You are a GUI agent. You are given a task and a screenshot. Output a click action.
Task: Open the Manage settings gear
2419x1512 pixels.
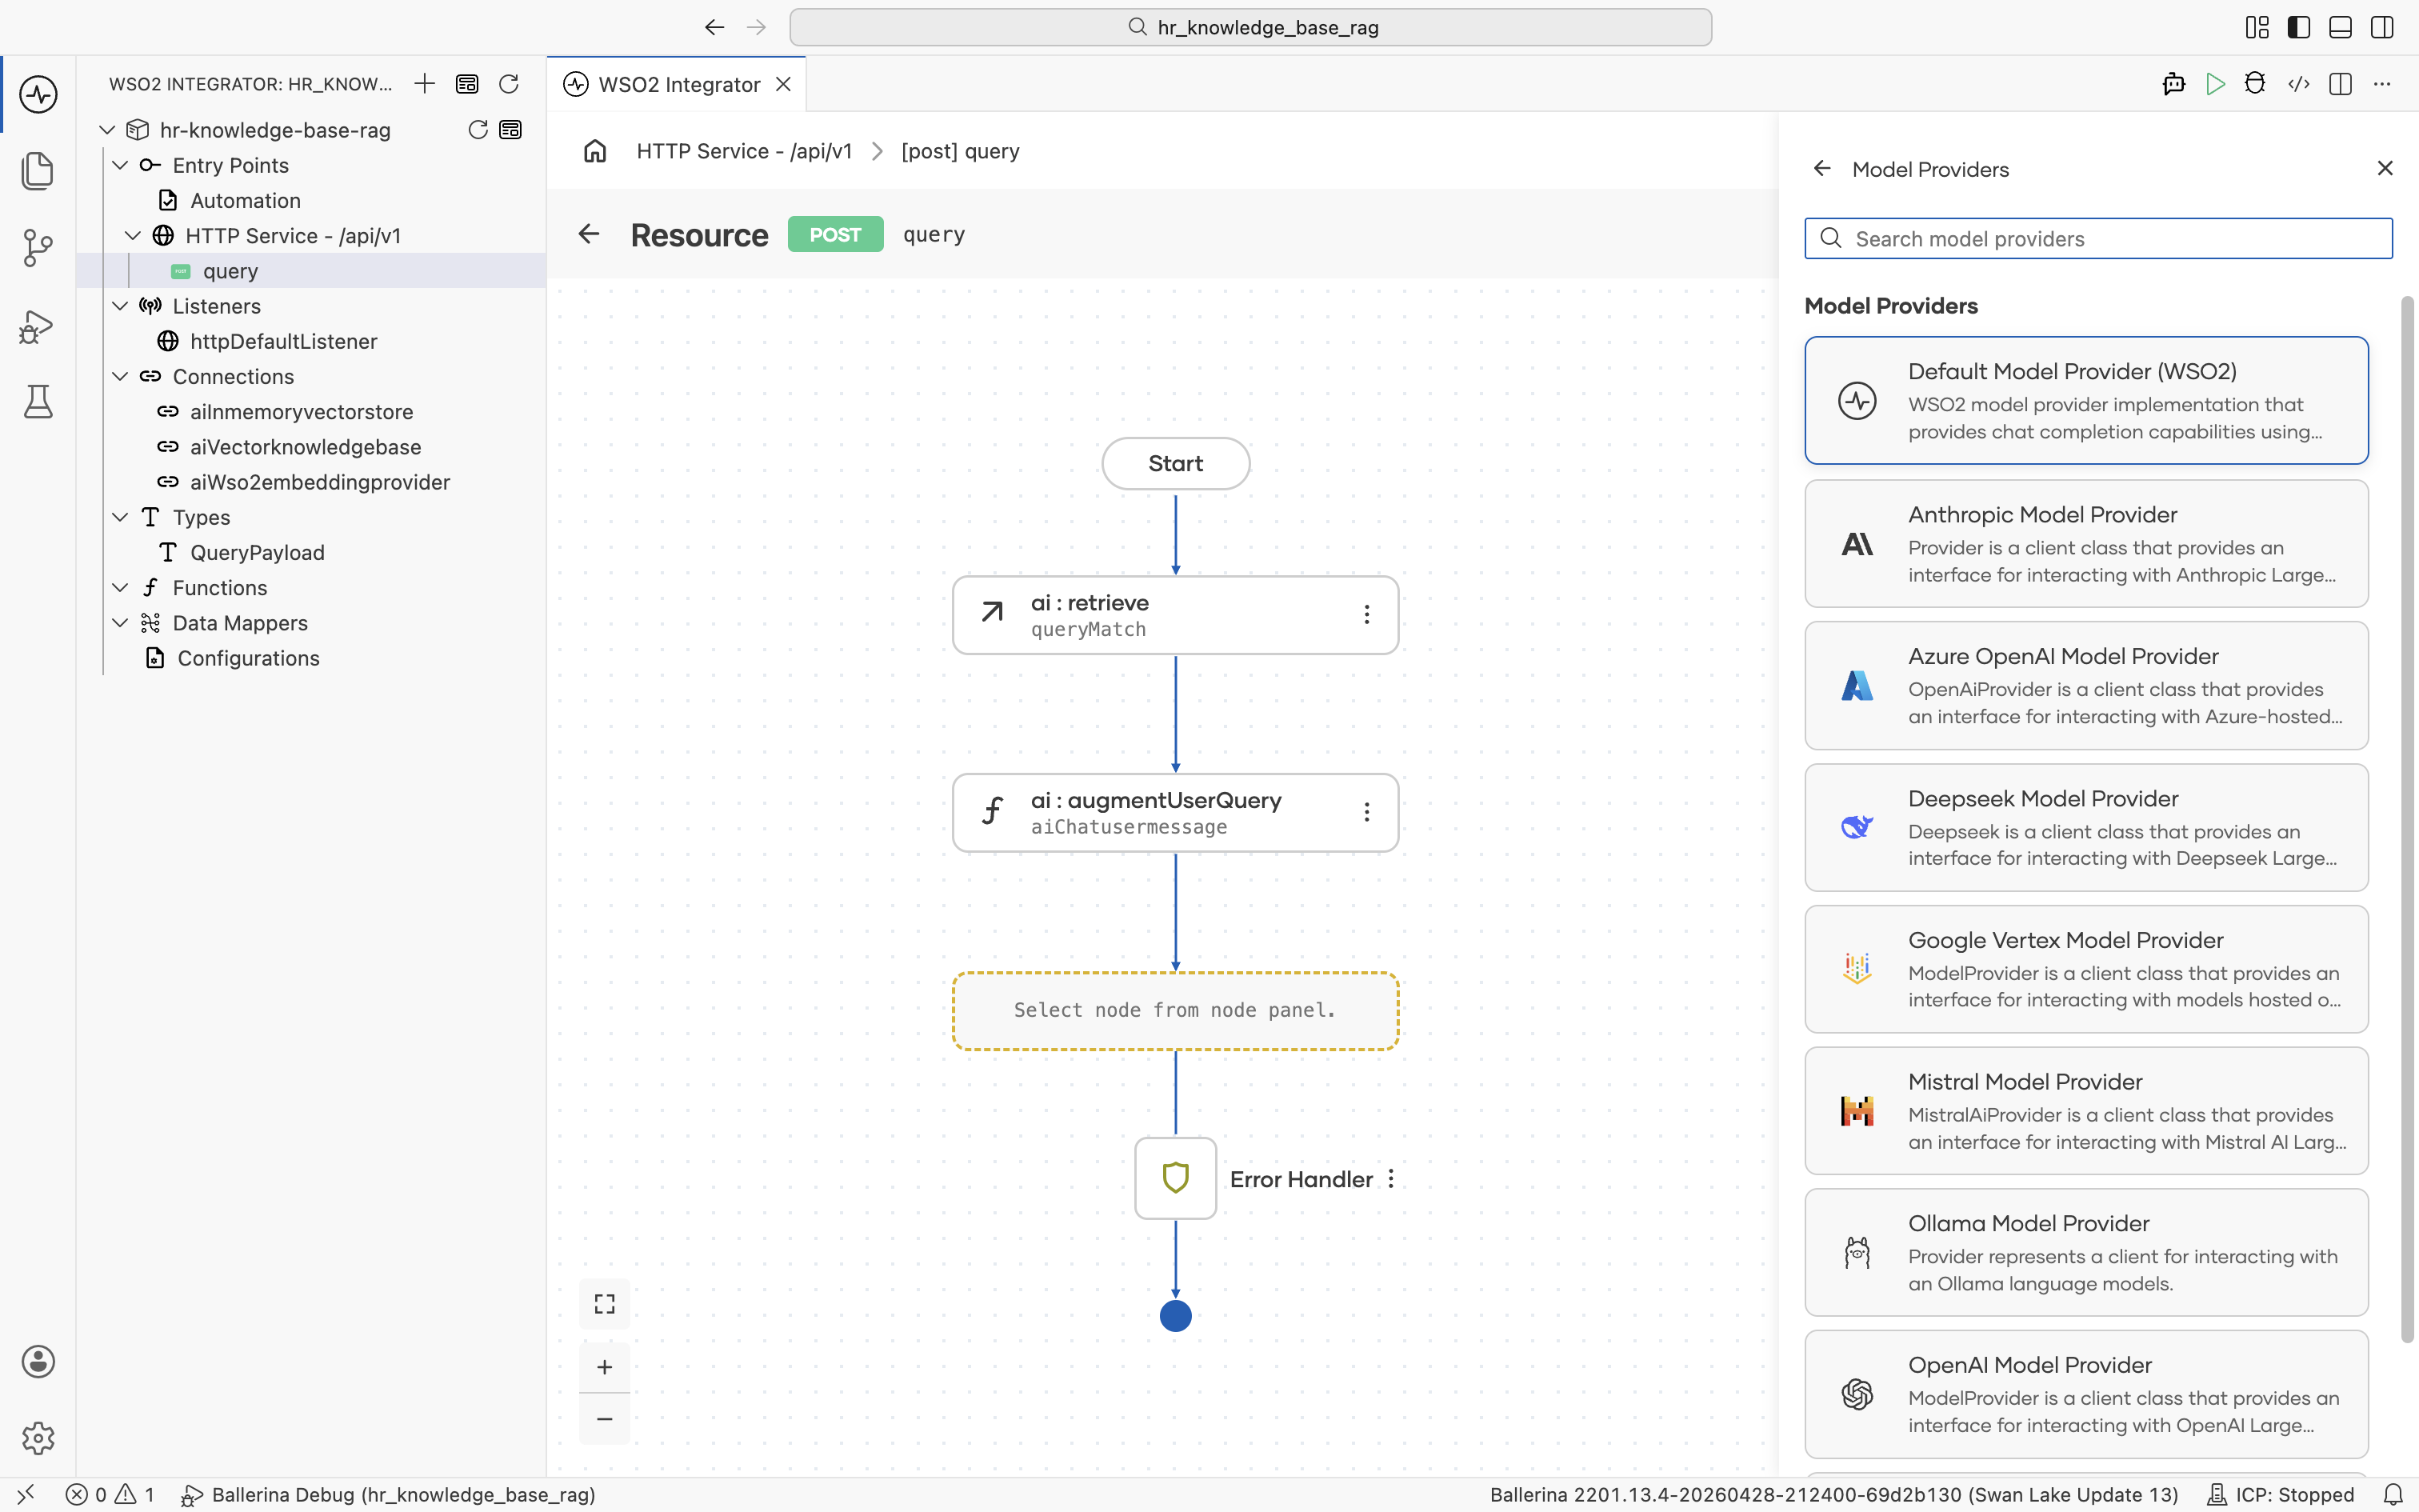click(38, 1438)
